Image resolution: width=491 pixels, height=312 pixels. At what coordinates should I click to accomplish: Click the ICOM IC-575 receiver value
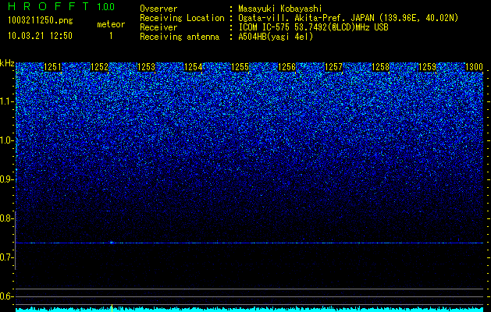click(313, 27)
